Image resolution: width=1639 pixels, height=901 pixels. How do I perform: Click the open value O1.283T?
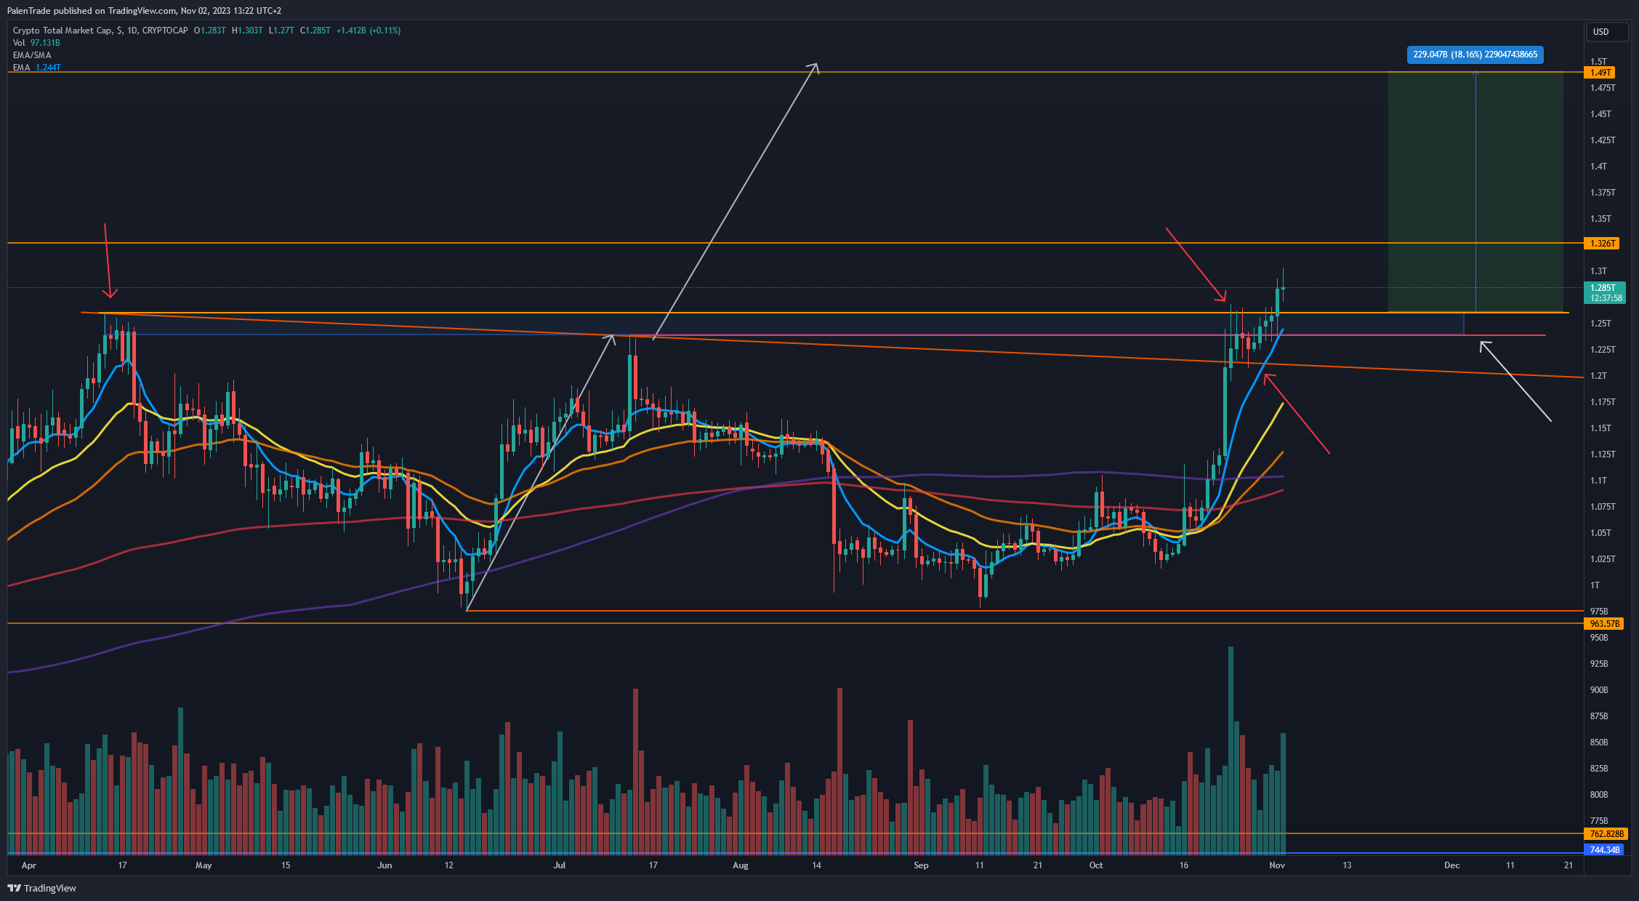[x=210, y=31]
